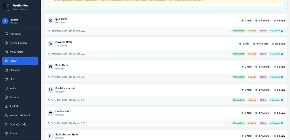Click İplik Hattı 0 Dönüşüm badge
The height and width of the screenshot is (140, 290).
(276, 31)
